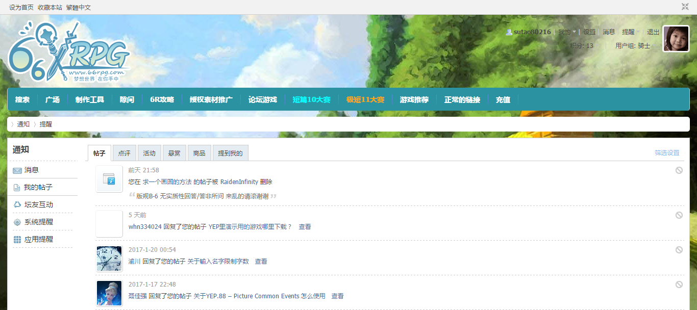
Task: Open 渝川's clock avatar
Action: (109, 259)
